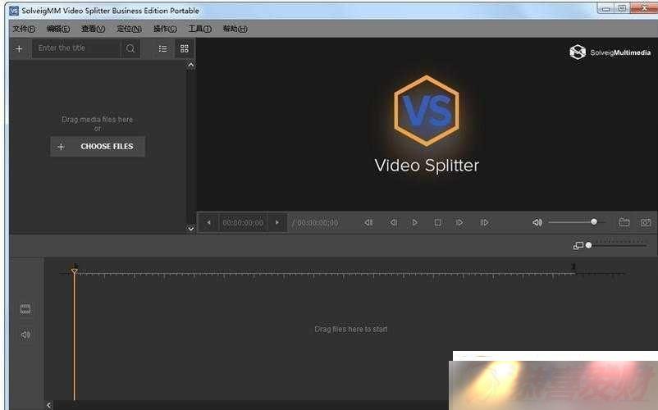Click the CHOOSE FILES button
Viewport: 658px width, 410px height.
[x=98, y=146]
